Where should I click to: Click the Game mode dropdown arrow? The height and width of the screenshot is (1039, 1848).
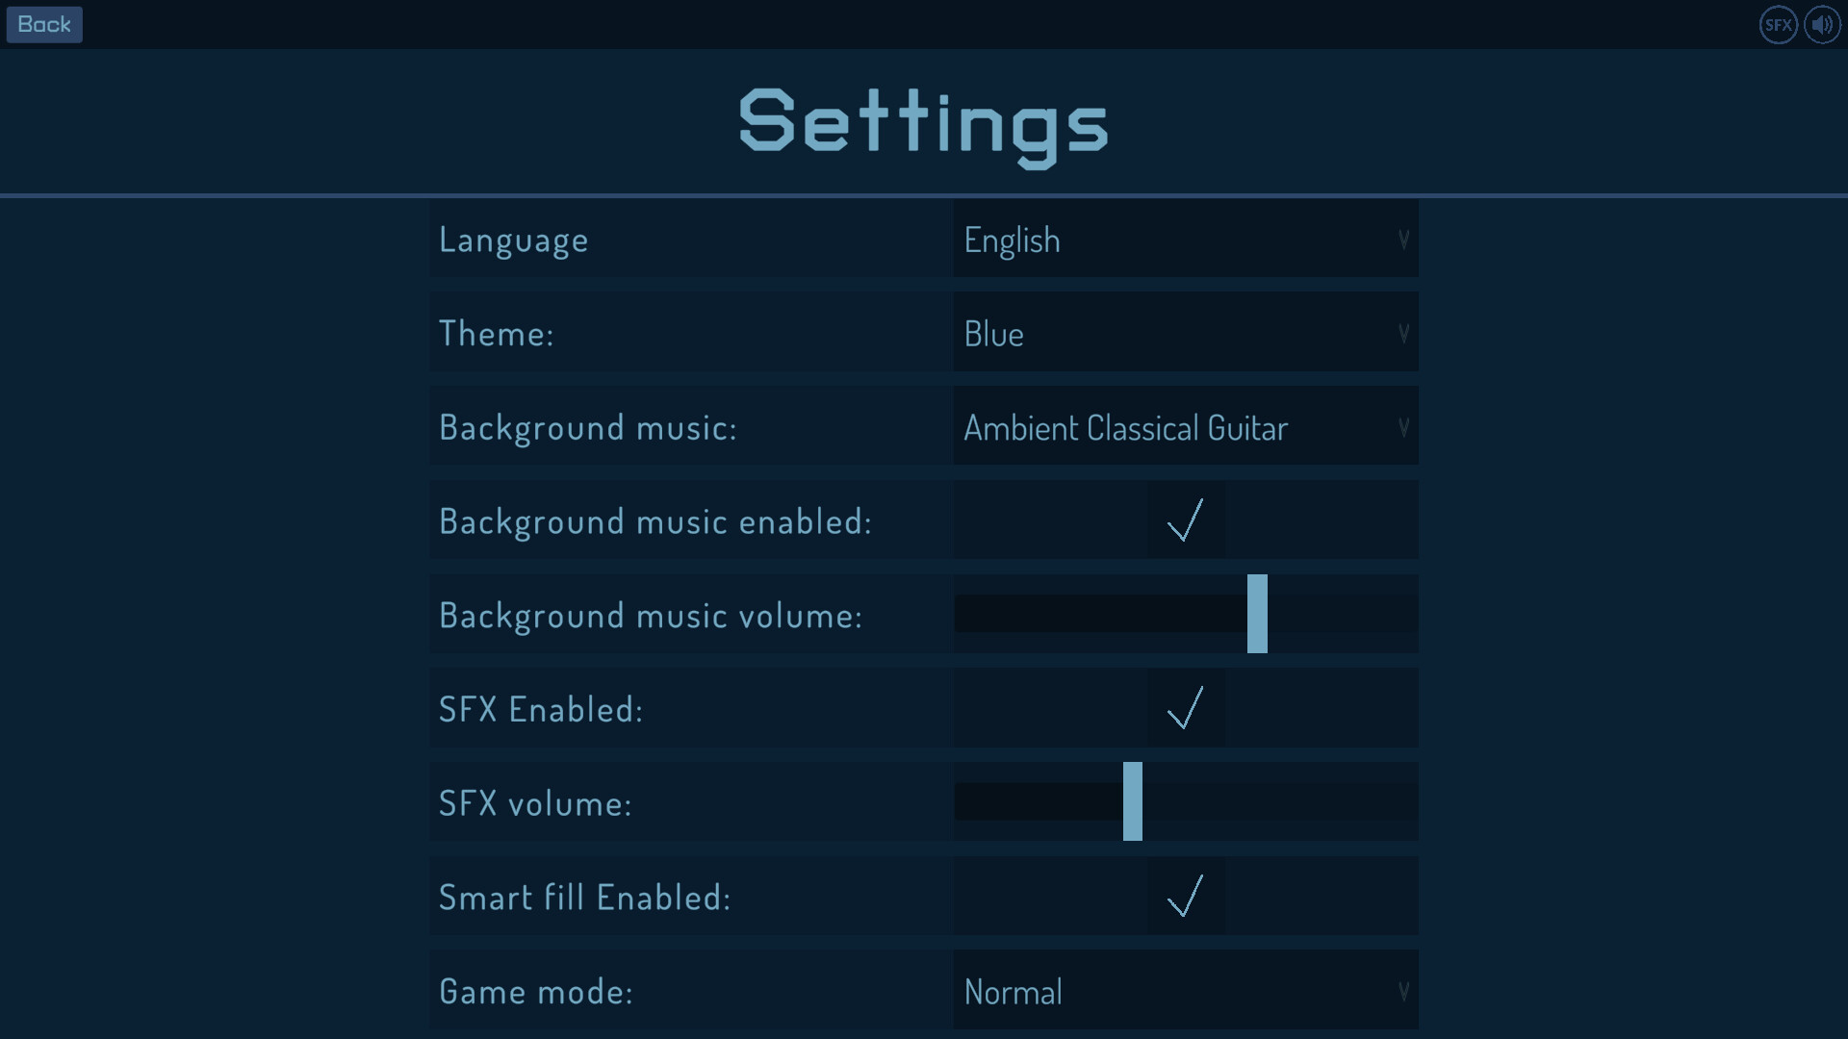(1403, 991)
